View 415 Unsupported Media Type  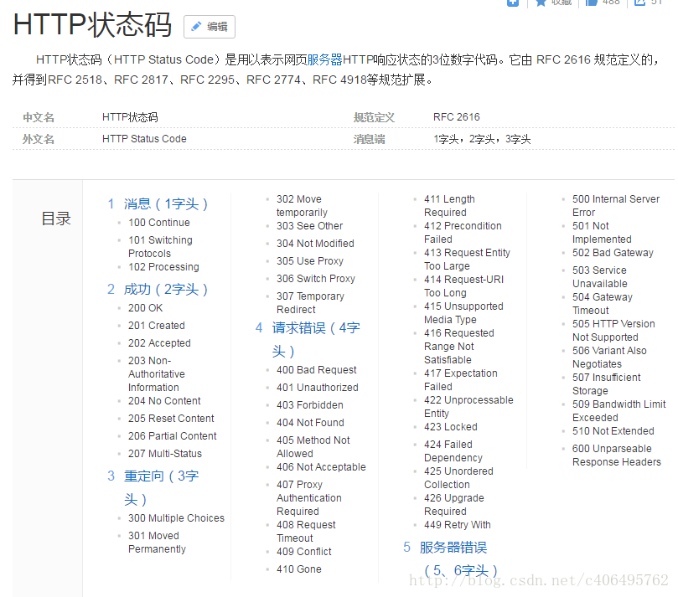[464, 313]
